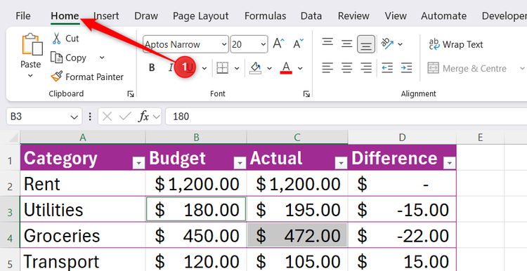Open Category column filter dropdown
Image resolution: width=527 pixels, height=271 pixels.
138,163
